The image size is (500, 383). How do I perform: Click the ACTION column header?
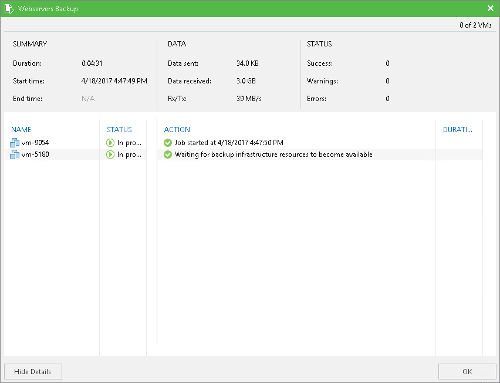tap(177, 130)
